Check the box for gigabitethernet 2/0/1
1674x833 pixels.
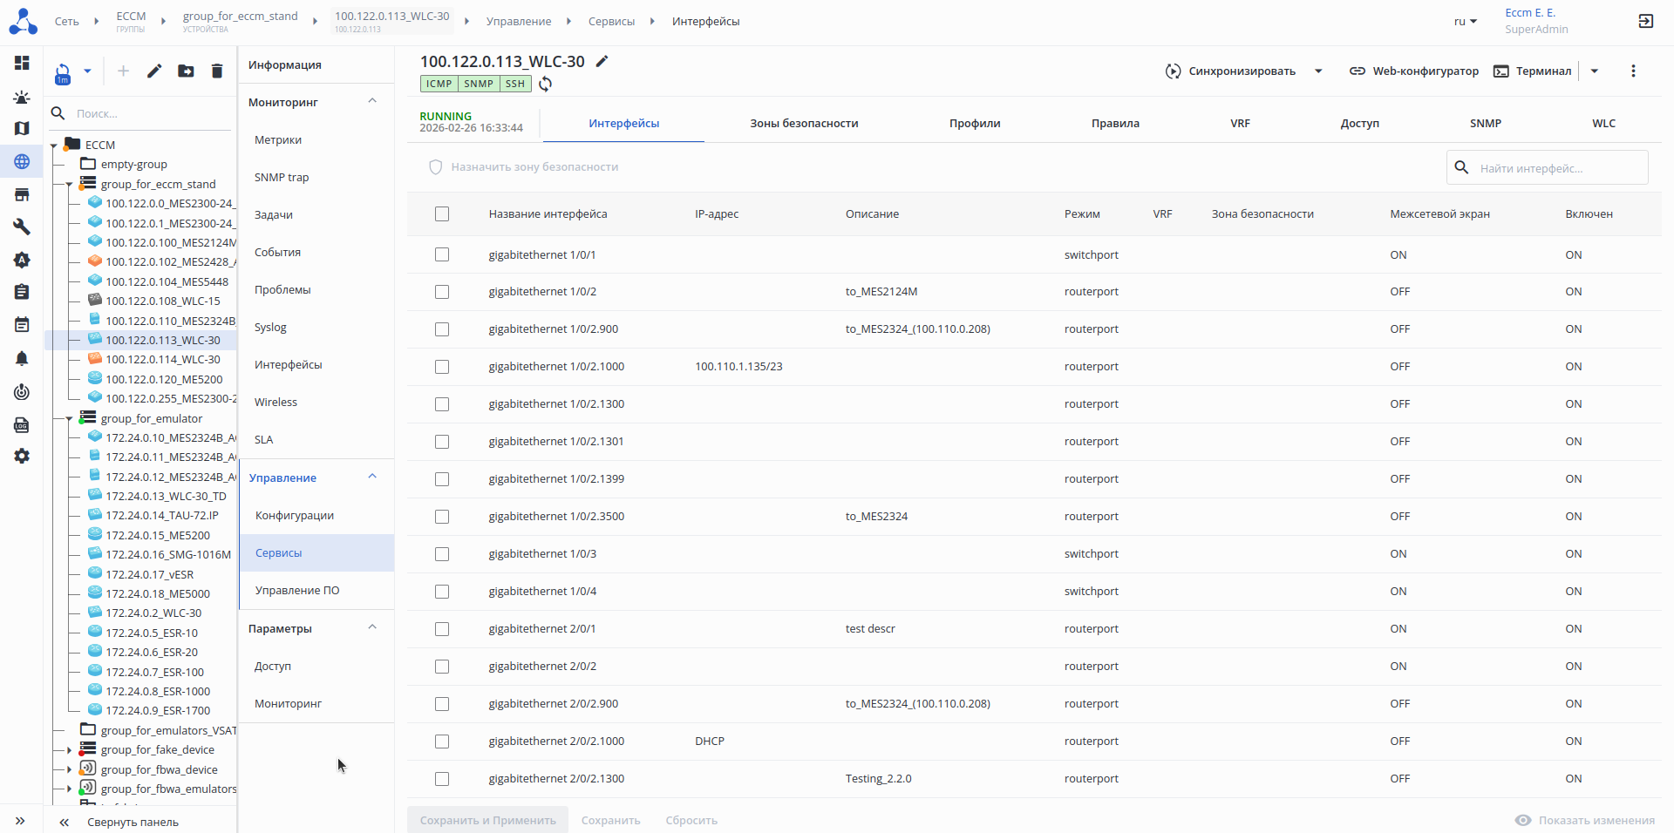[442, 629]
